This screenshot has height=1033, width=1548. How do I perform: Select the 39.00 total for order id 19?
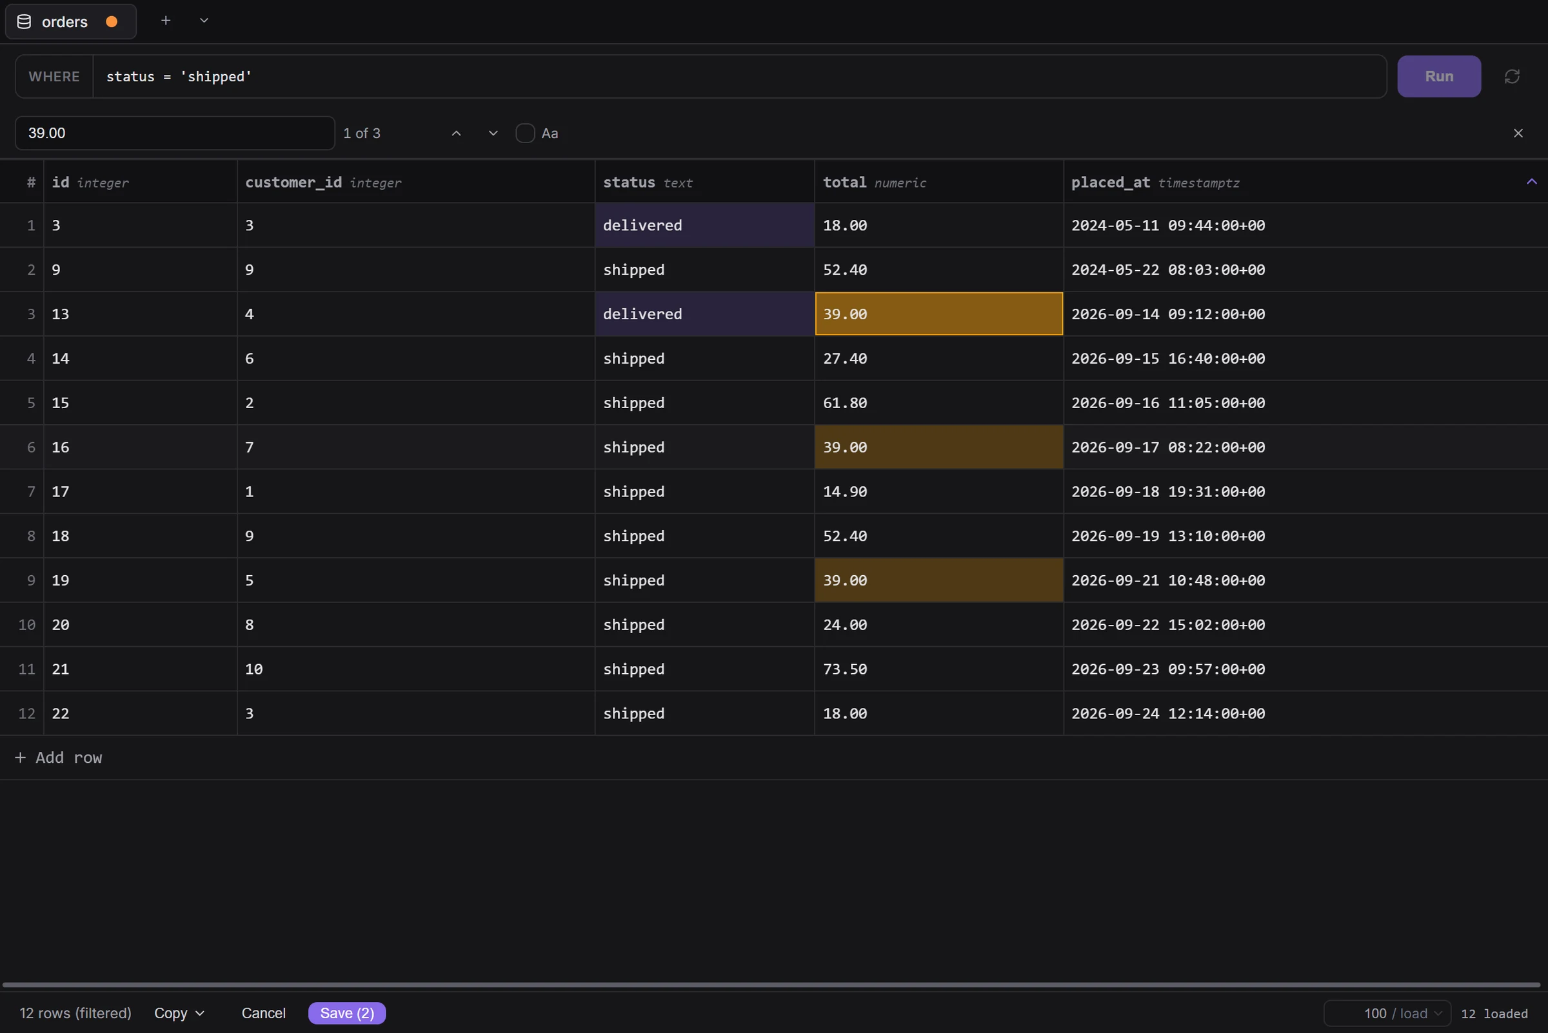point(938,580)
